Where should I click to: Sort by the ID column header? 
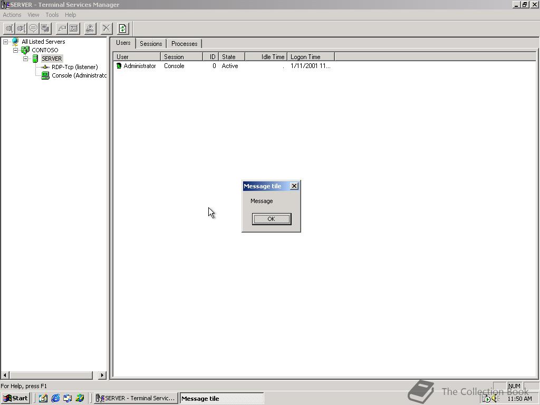click(x=210, y=57)
